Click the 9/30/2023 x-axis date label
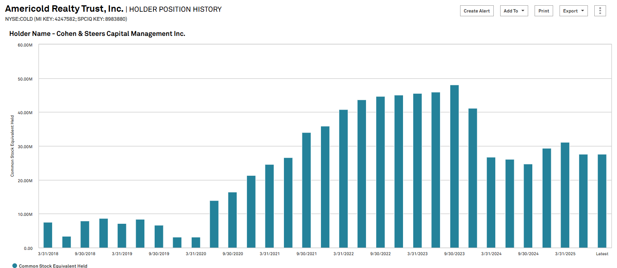617x268 pixels. click(x=454, y=254)
